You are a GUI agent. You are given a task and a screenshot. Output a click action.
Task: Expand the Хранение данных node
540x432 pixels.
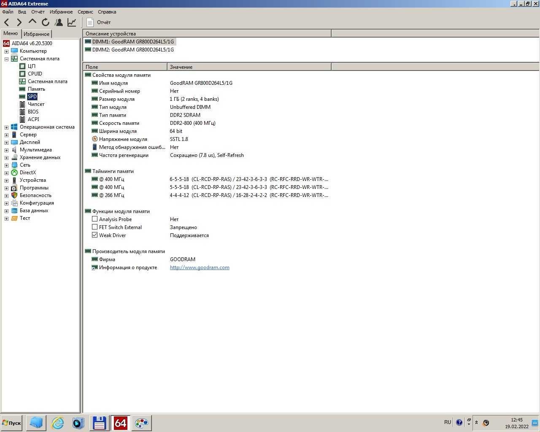(x=6, y=158)
